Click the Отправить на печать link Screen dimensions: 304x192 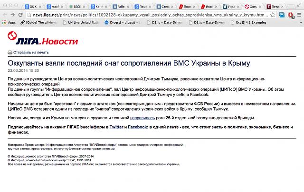click(x=31, y=52)
